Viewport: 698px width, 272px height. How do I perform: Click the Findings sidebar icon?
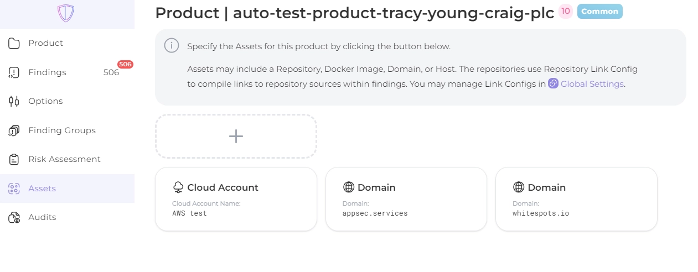coord(14,72)
